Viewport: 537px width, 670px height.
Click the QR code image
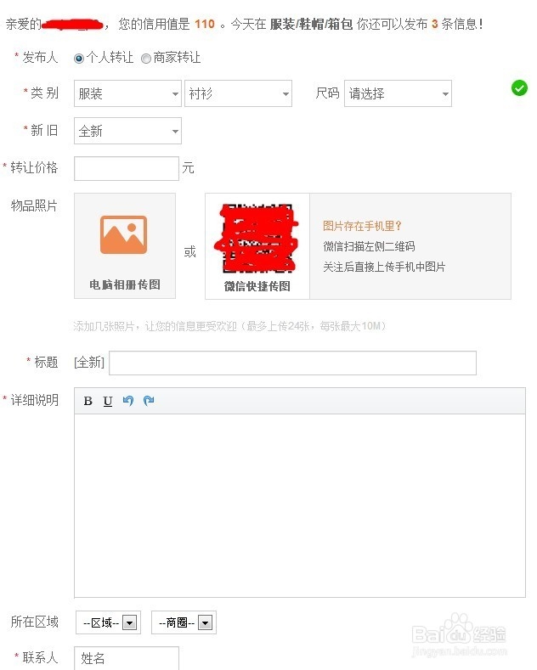(x=257, y=239)
